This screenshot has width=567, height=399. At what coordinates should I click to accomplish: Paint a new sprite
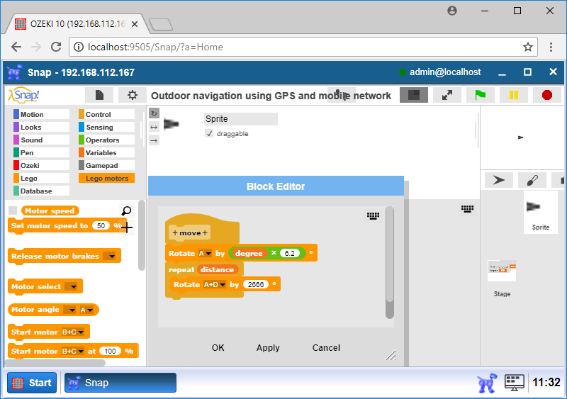pos(532,180)
